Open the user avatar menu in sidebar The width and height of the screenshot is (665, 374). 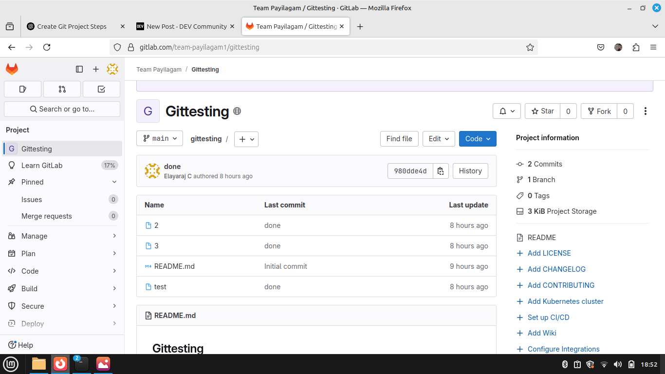(x=112, y=69)
